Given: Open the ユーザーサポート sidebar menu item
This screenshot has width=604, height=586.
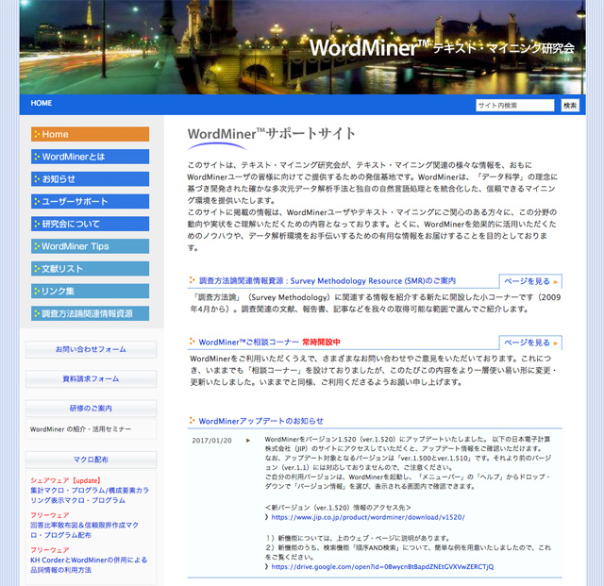Looking at the screenshot, I should [91, 201].
